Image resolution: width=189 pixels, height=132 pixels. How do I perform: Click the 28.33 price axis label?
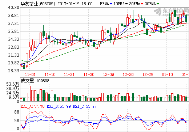[x=13, y=71]
